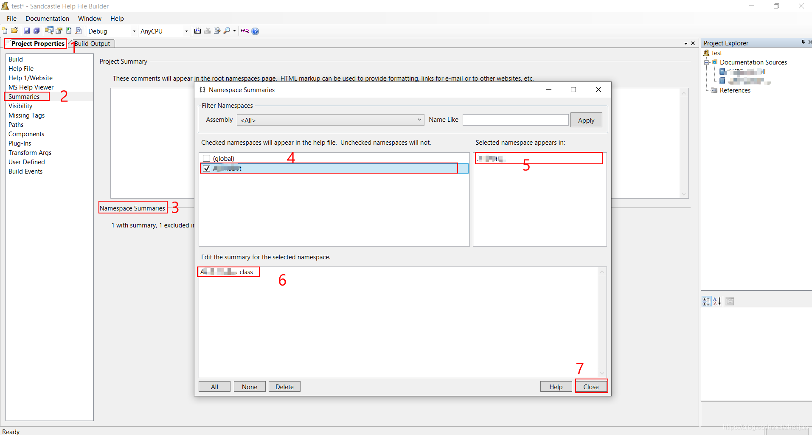The width and height of the screenshot is (812, 435).
Task: Click the Documentation Sources folder icon
Action: 715,62
